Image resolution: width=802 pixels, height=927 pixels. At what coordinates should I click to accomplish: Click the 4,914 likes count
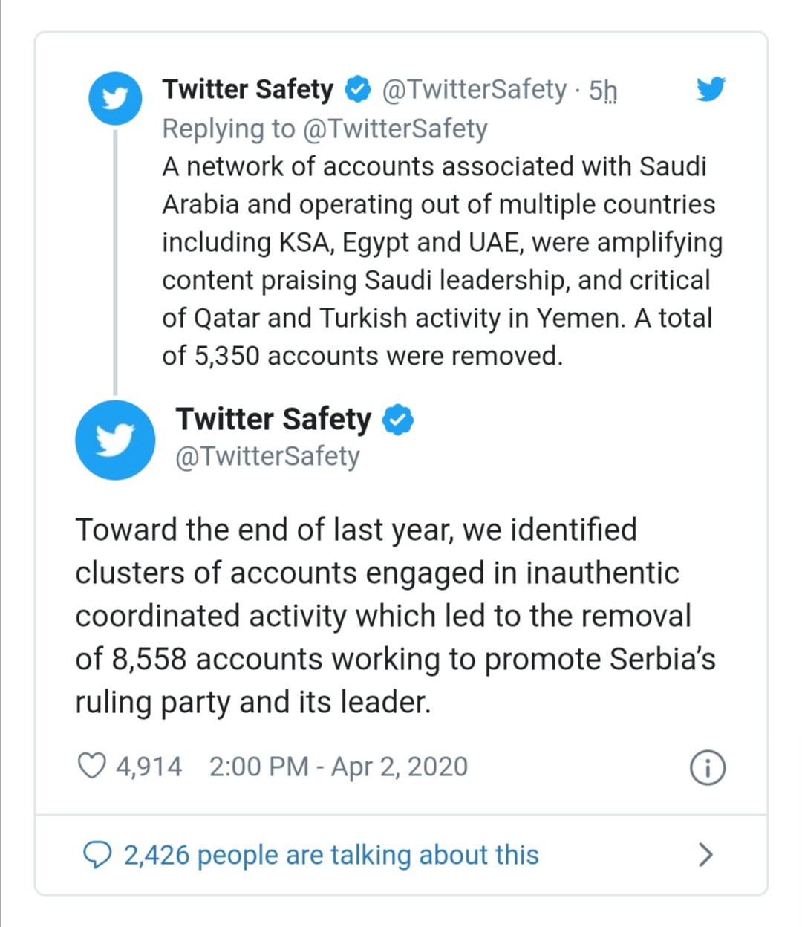pos(149,767)
